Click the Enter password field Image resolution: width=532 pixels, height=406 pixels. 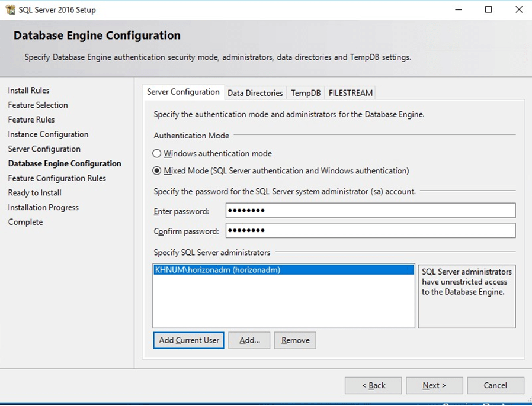[x=370, y=211]
